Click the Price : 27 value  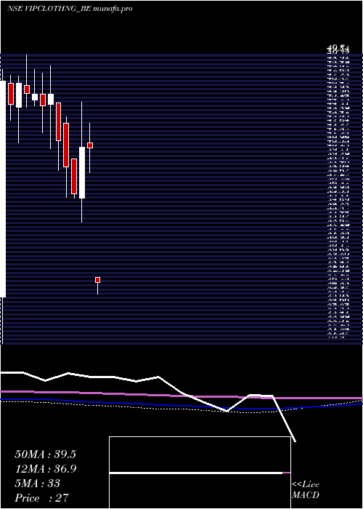coord(42,498)
